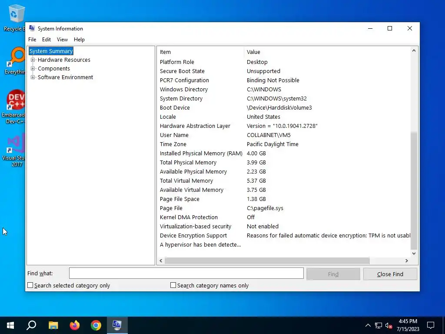The image size is (445, 334).
Task: Click the Value column header
Action: (x=327, y=52)
